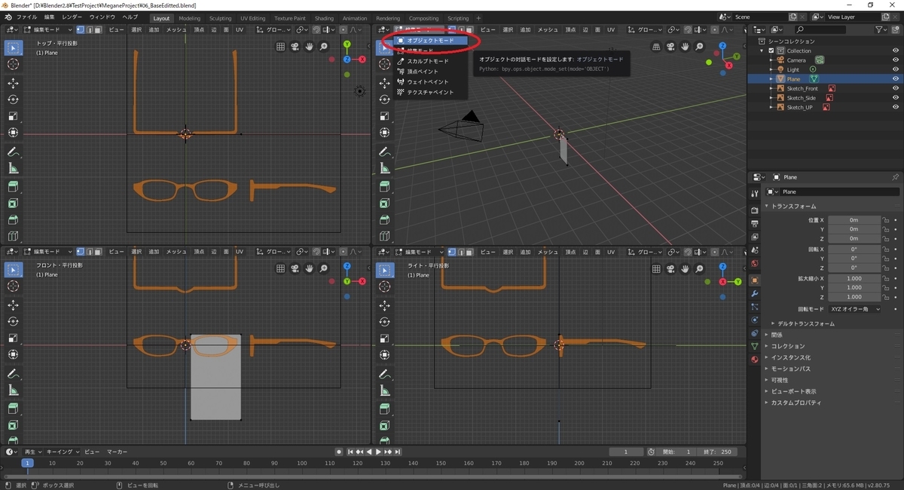Select the Move tool in front view
The image size is (904, 490).
[13, 305]
